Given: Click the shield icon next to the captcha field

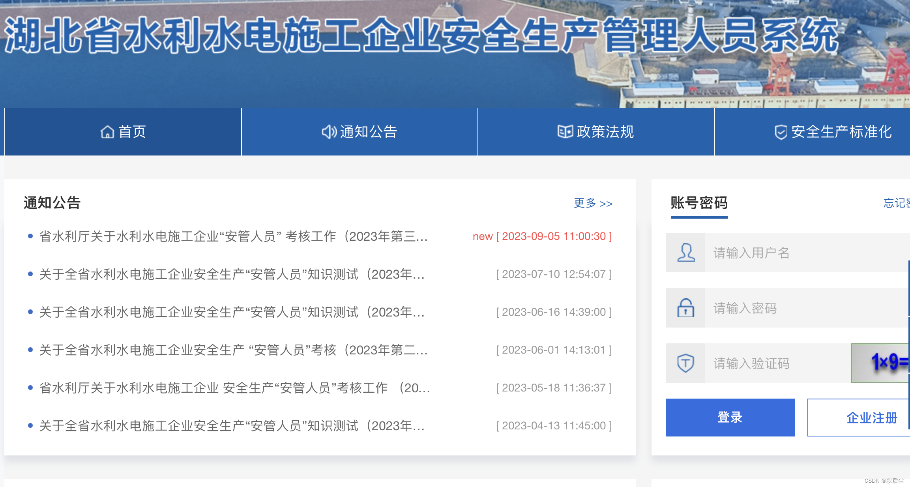Looking at the screenshot, I should pyautogui.click(x=686, y=363).
